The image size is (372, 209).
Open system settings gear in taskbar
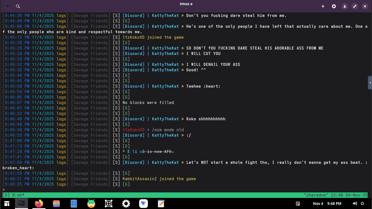pyautogui.click(x=126, y=204)
